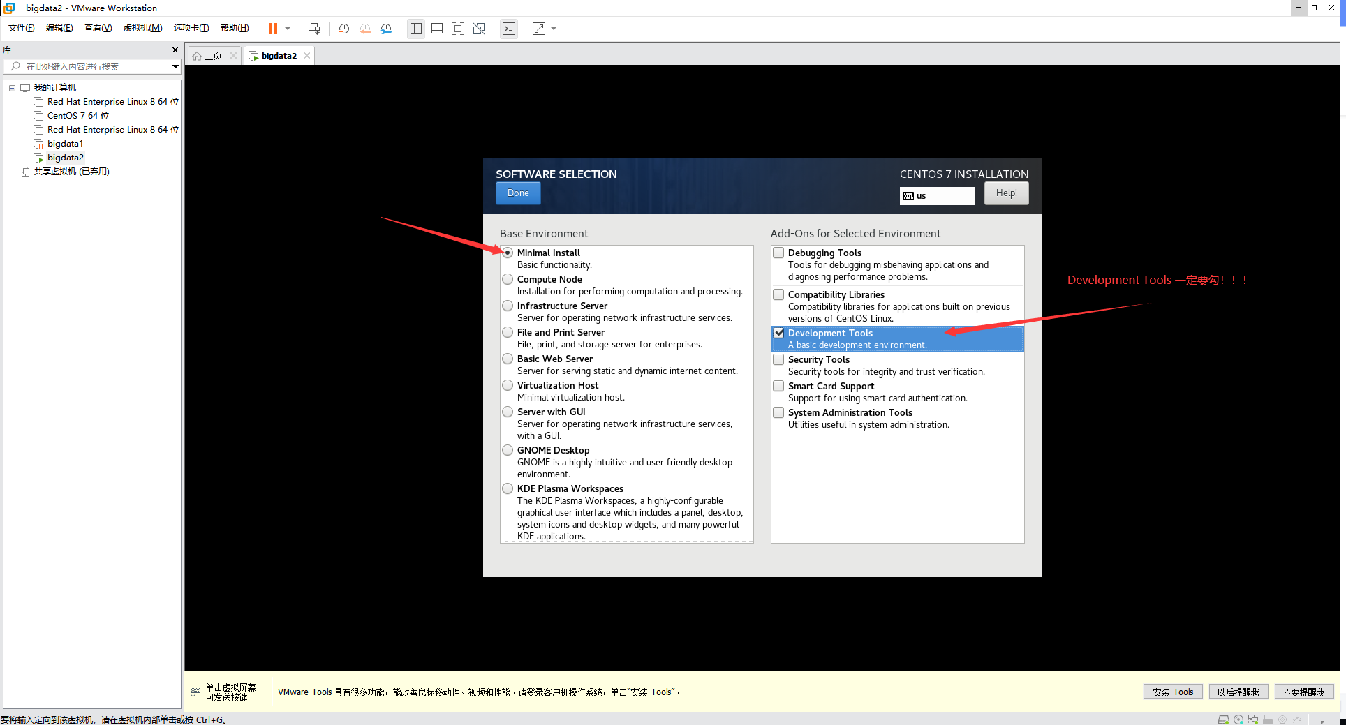
Task: Enable the Security Tools add-on
Action: coord(778,359)
